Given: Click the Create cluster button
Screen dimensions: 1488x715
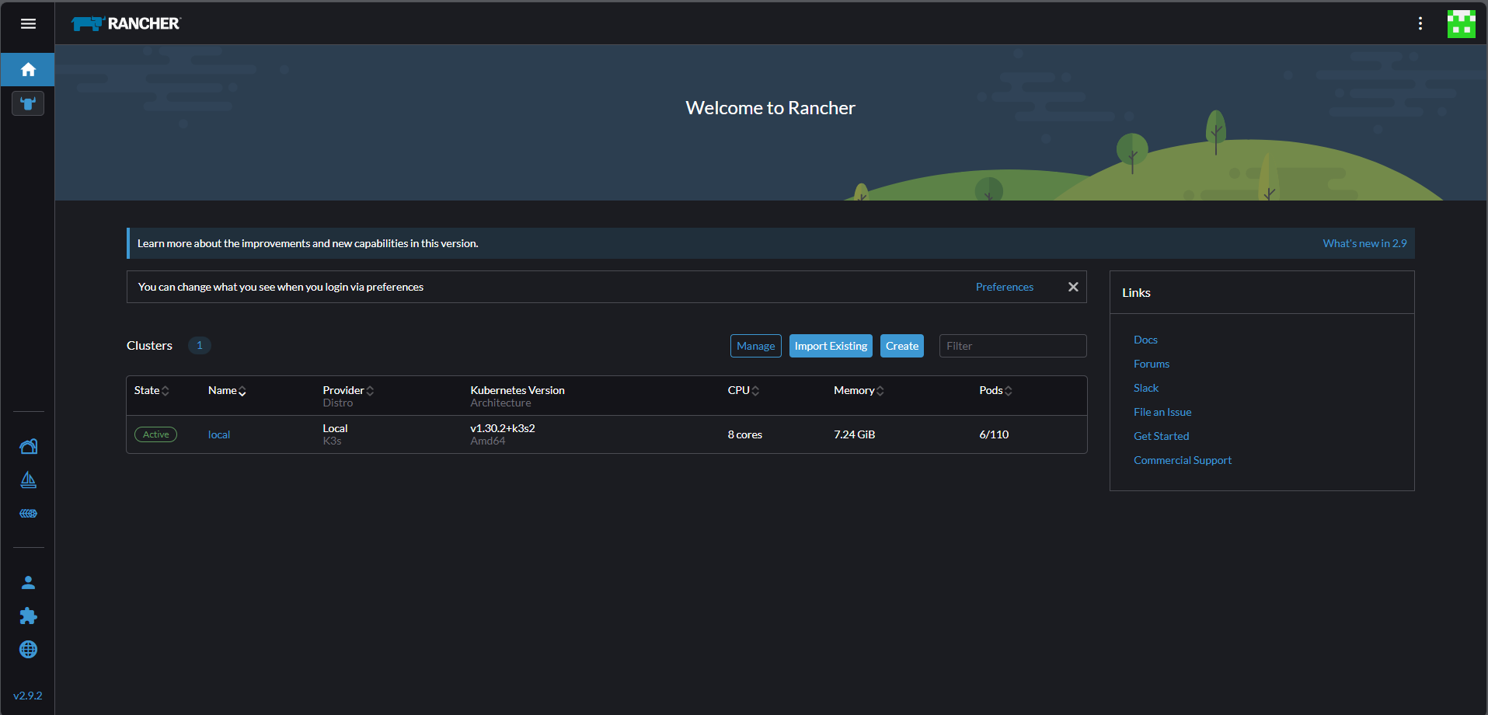Looking at the screenshot, I should 902,346.
